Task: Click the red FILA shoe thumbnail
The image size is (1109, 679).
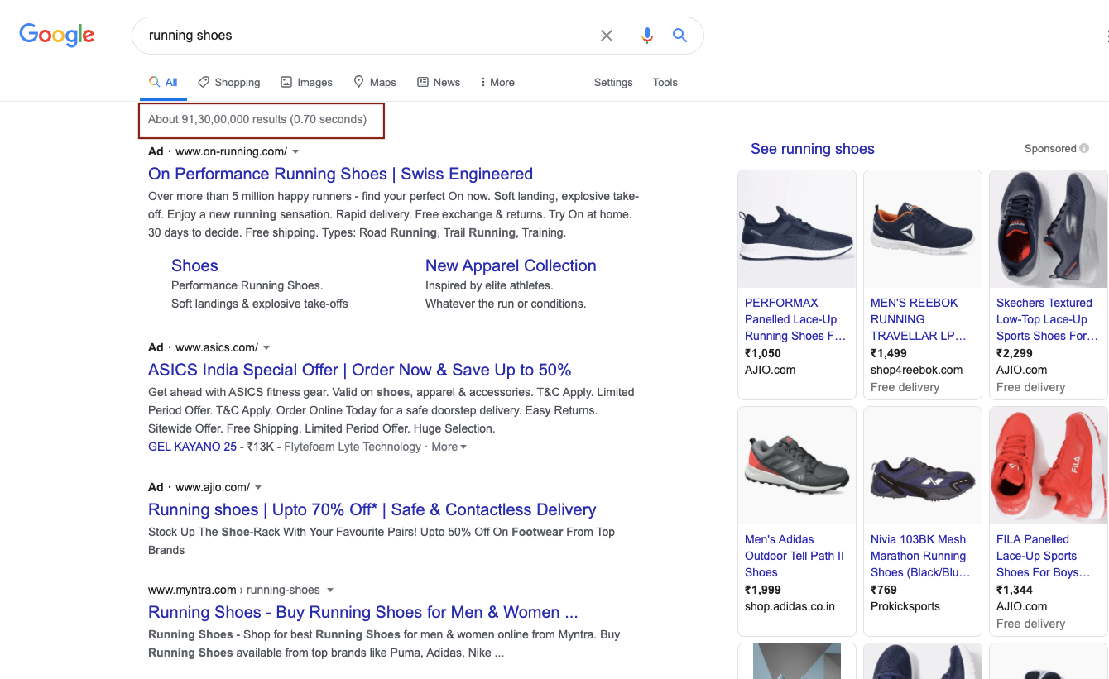Action: pos(1049,466)
